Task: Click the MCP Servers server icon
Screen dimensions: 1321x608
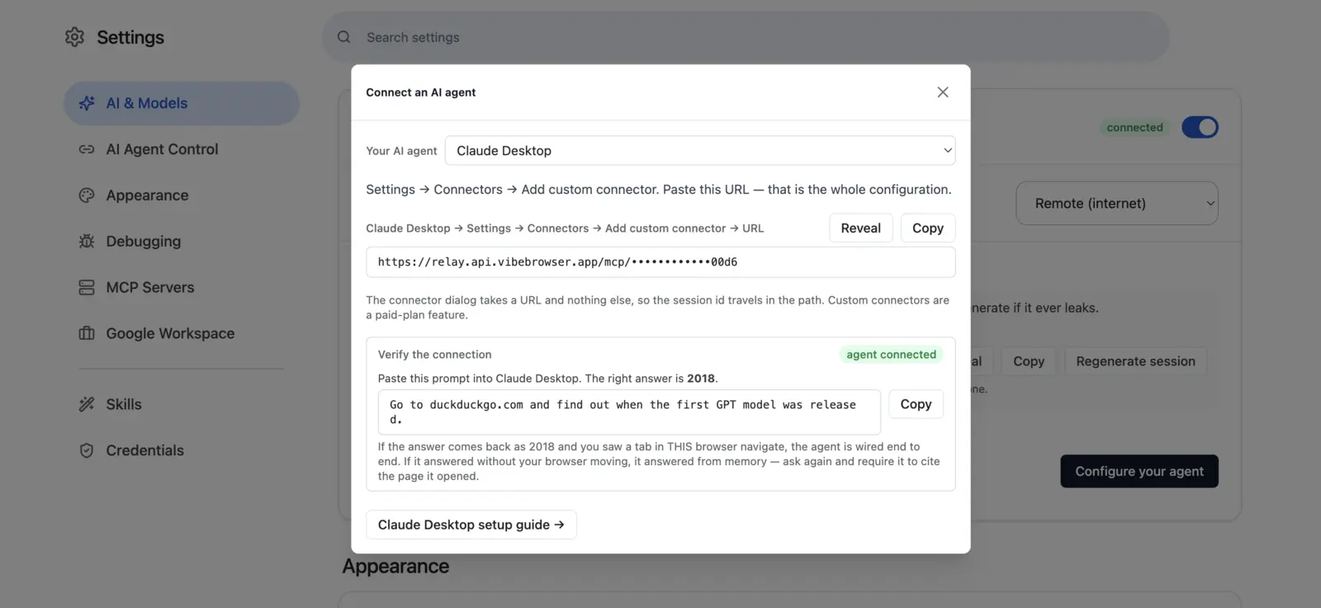Action: [87, 288]
